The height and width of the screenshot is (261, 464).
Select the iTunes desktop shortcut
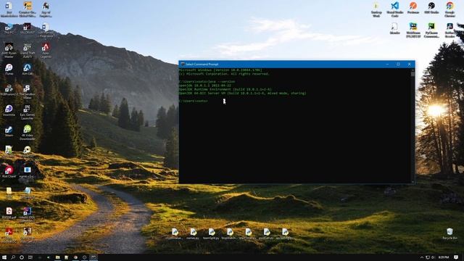tap(9, 70)
